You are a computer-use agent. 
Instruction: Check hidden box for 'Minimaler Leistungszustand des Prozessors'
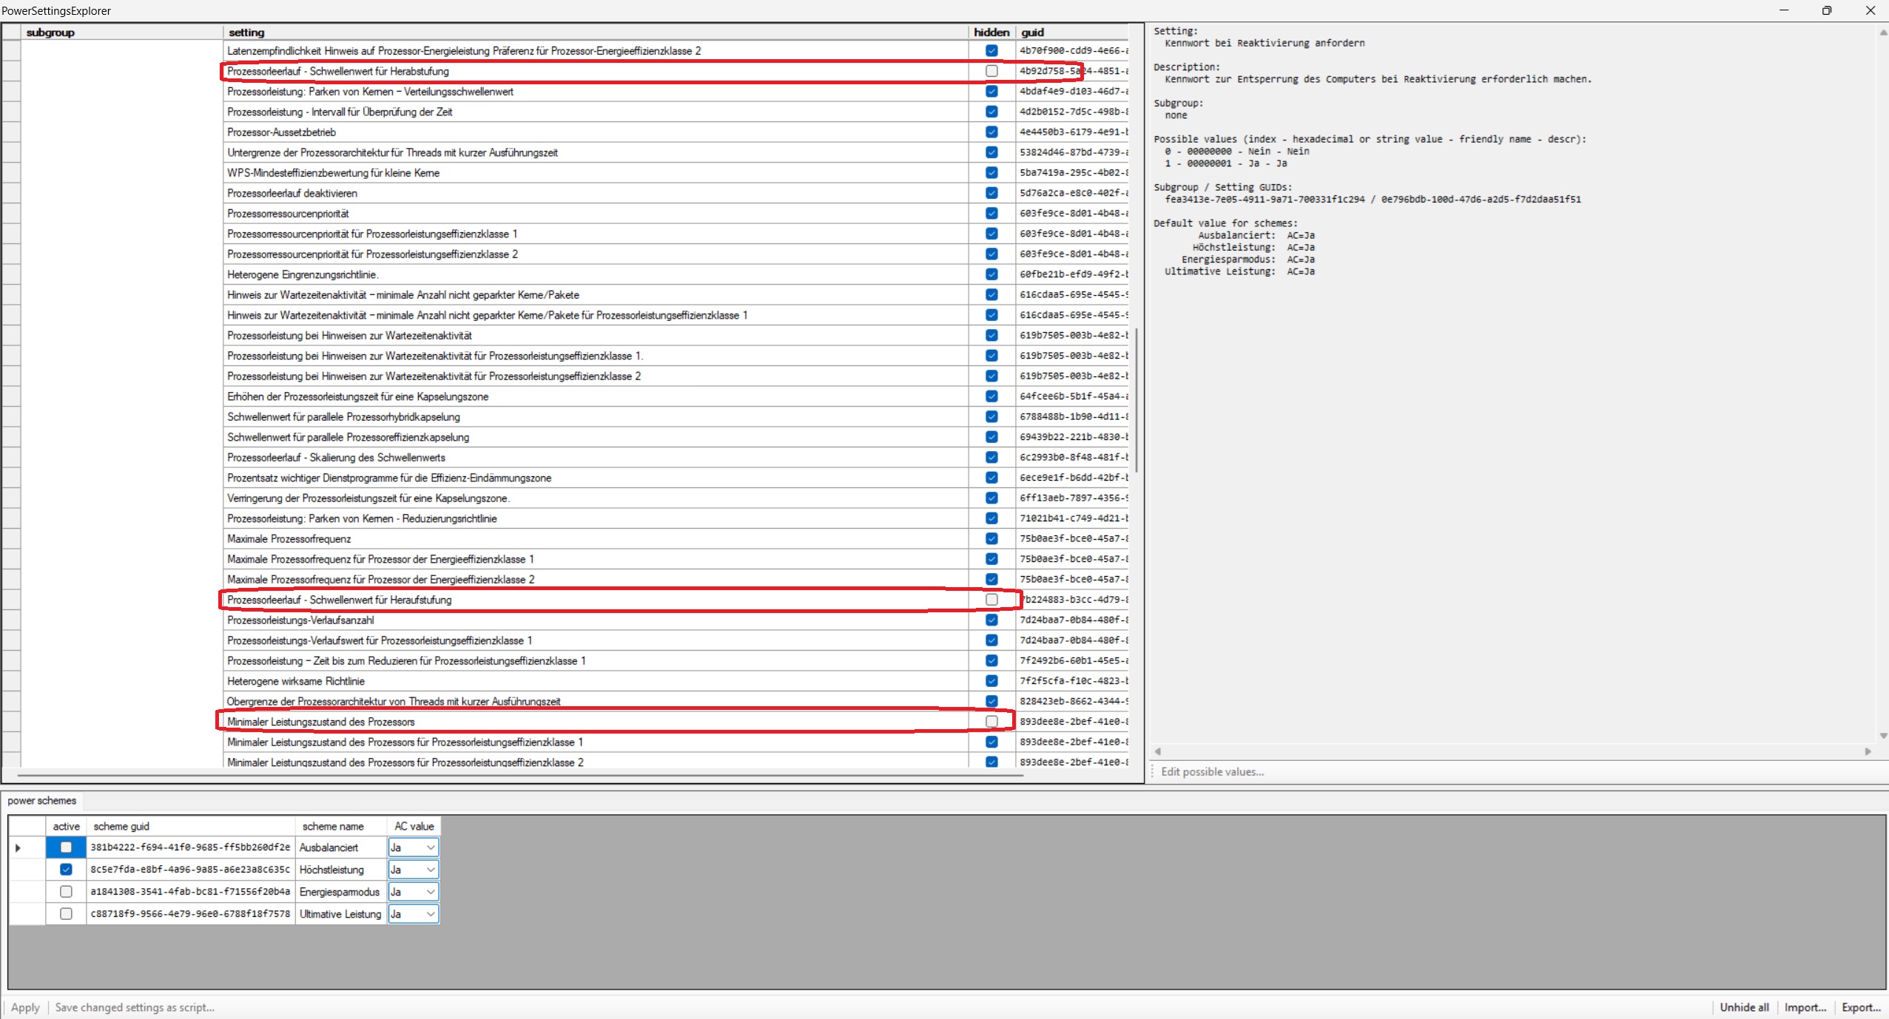[x=991, y=721]
